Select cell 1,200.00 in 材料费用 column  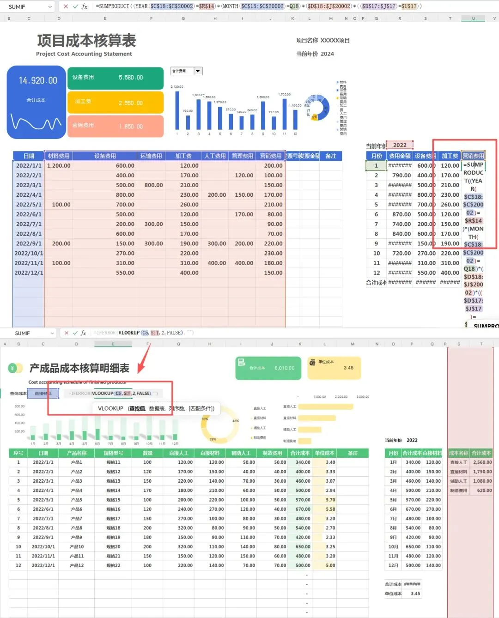[59, 166]
